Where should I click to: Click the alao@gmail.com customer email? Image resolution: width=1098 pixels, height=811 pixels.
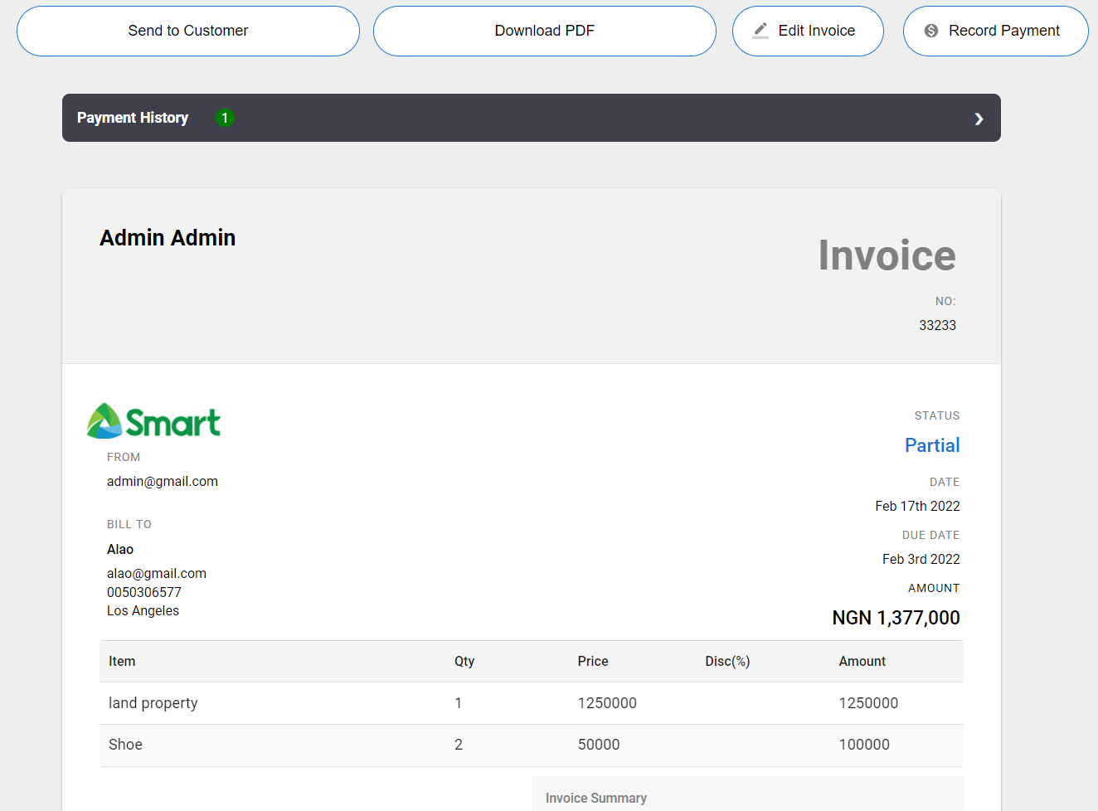coord(157,573)
